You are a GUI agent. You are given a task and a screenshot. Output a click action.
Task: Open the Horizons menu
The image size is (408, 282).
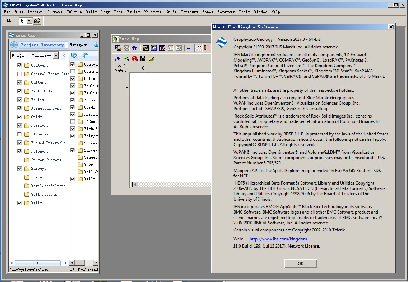[153, 12]
